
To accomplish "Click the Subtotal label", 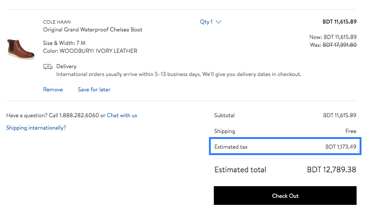I will click(224, 115).
